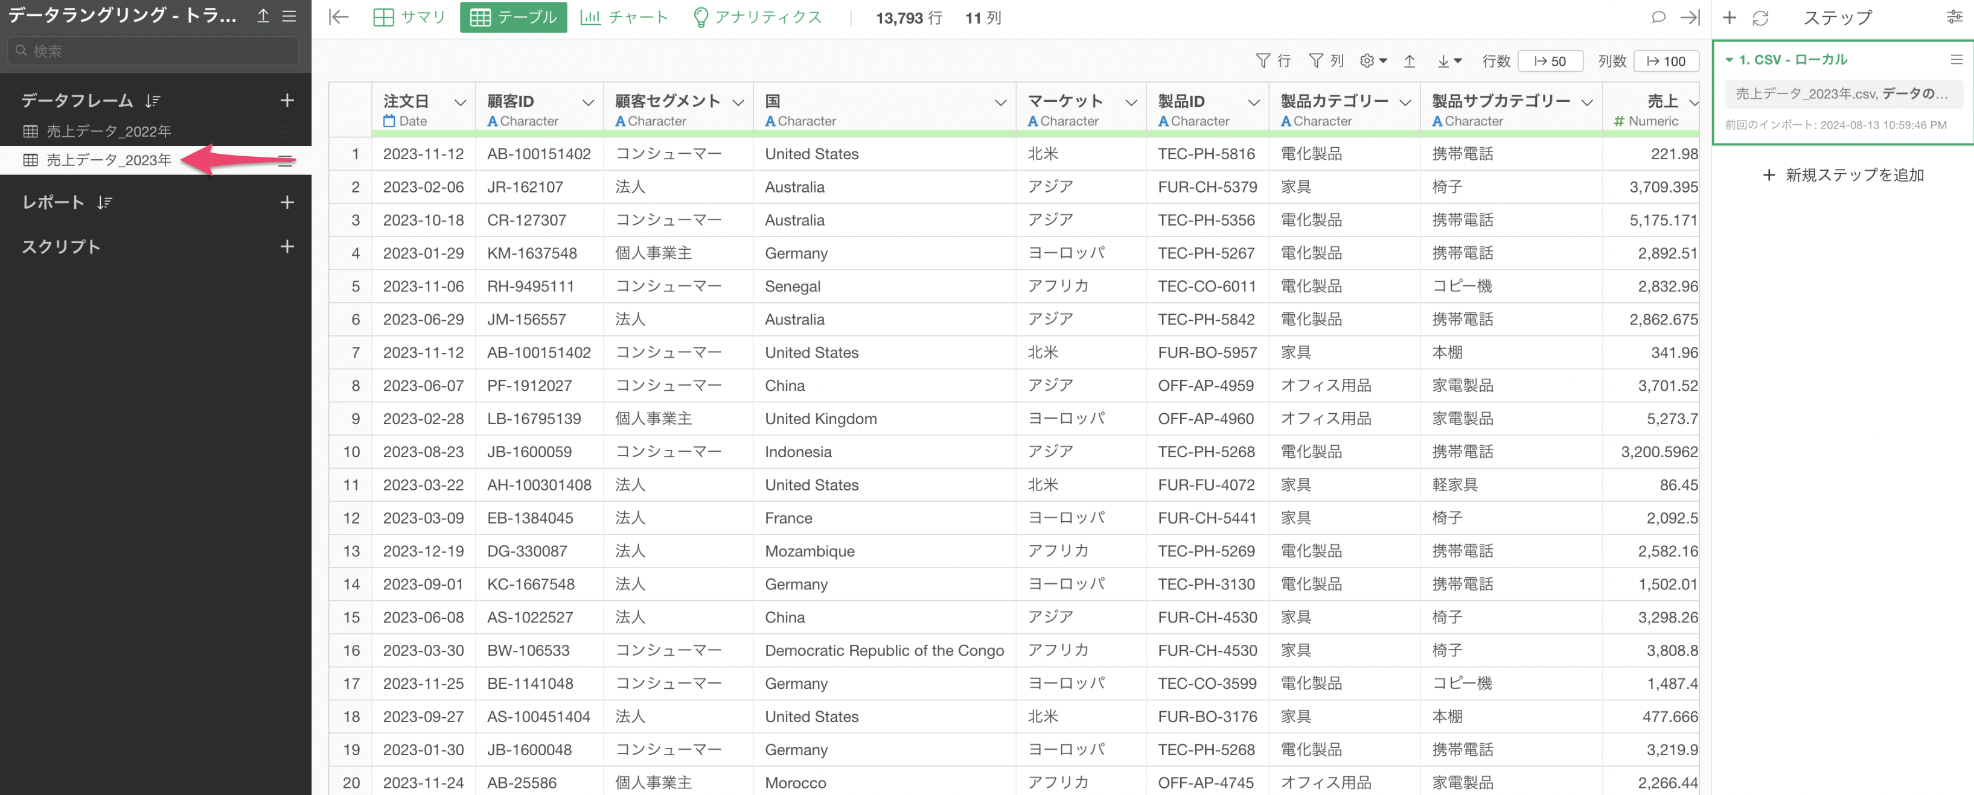Open 顧客セグメント column menu

pos(738,102)
